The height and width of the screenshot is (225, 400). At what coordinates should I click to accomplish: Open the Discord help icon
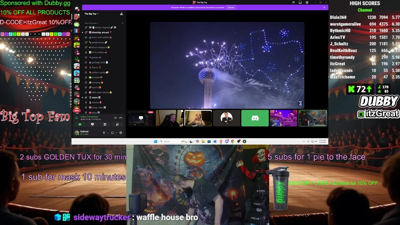point(307,2)
